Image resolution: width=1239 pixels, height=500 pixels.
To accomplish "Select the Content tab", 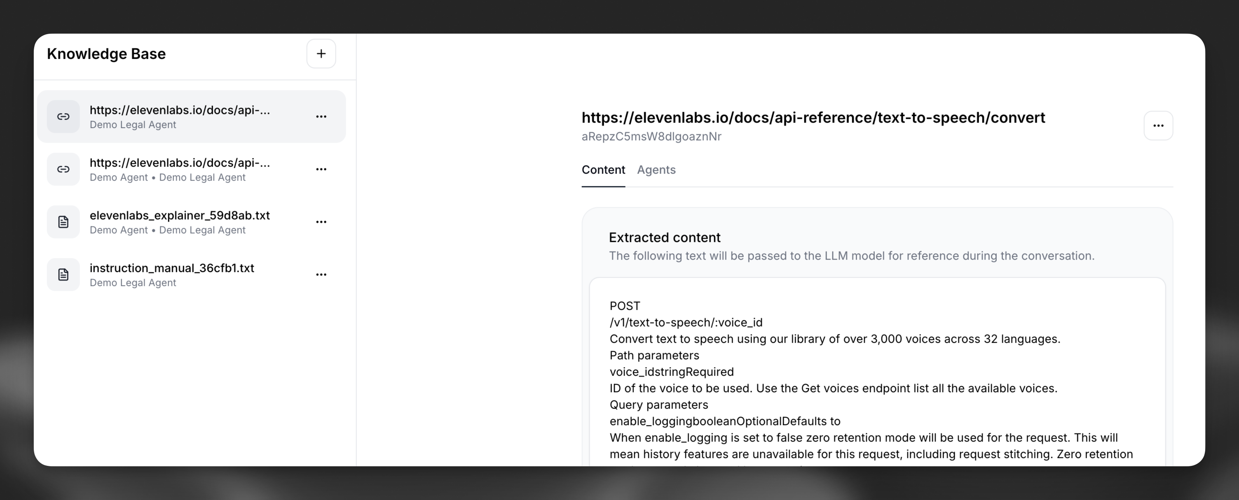I will [603, 170].
